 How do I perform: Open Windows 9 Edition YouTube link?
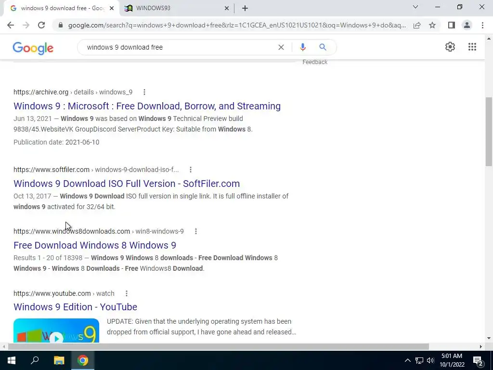tap(75, 307)
